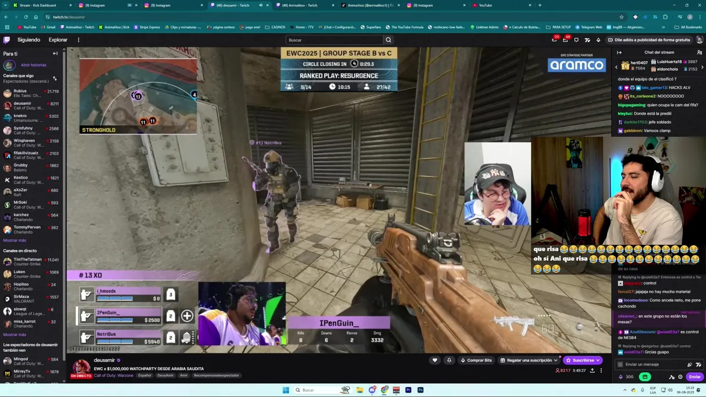
Task: Click the Comprar Bits button
Action: click(476, 360)
